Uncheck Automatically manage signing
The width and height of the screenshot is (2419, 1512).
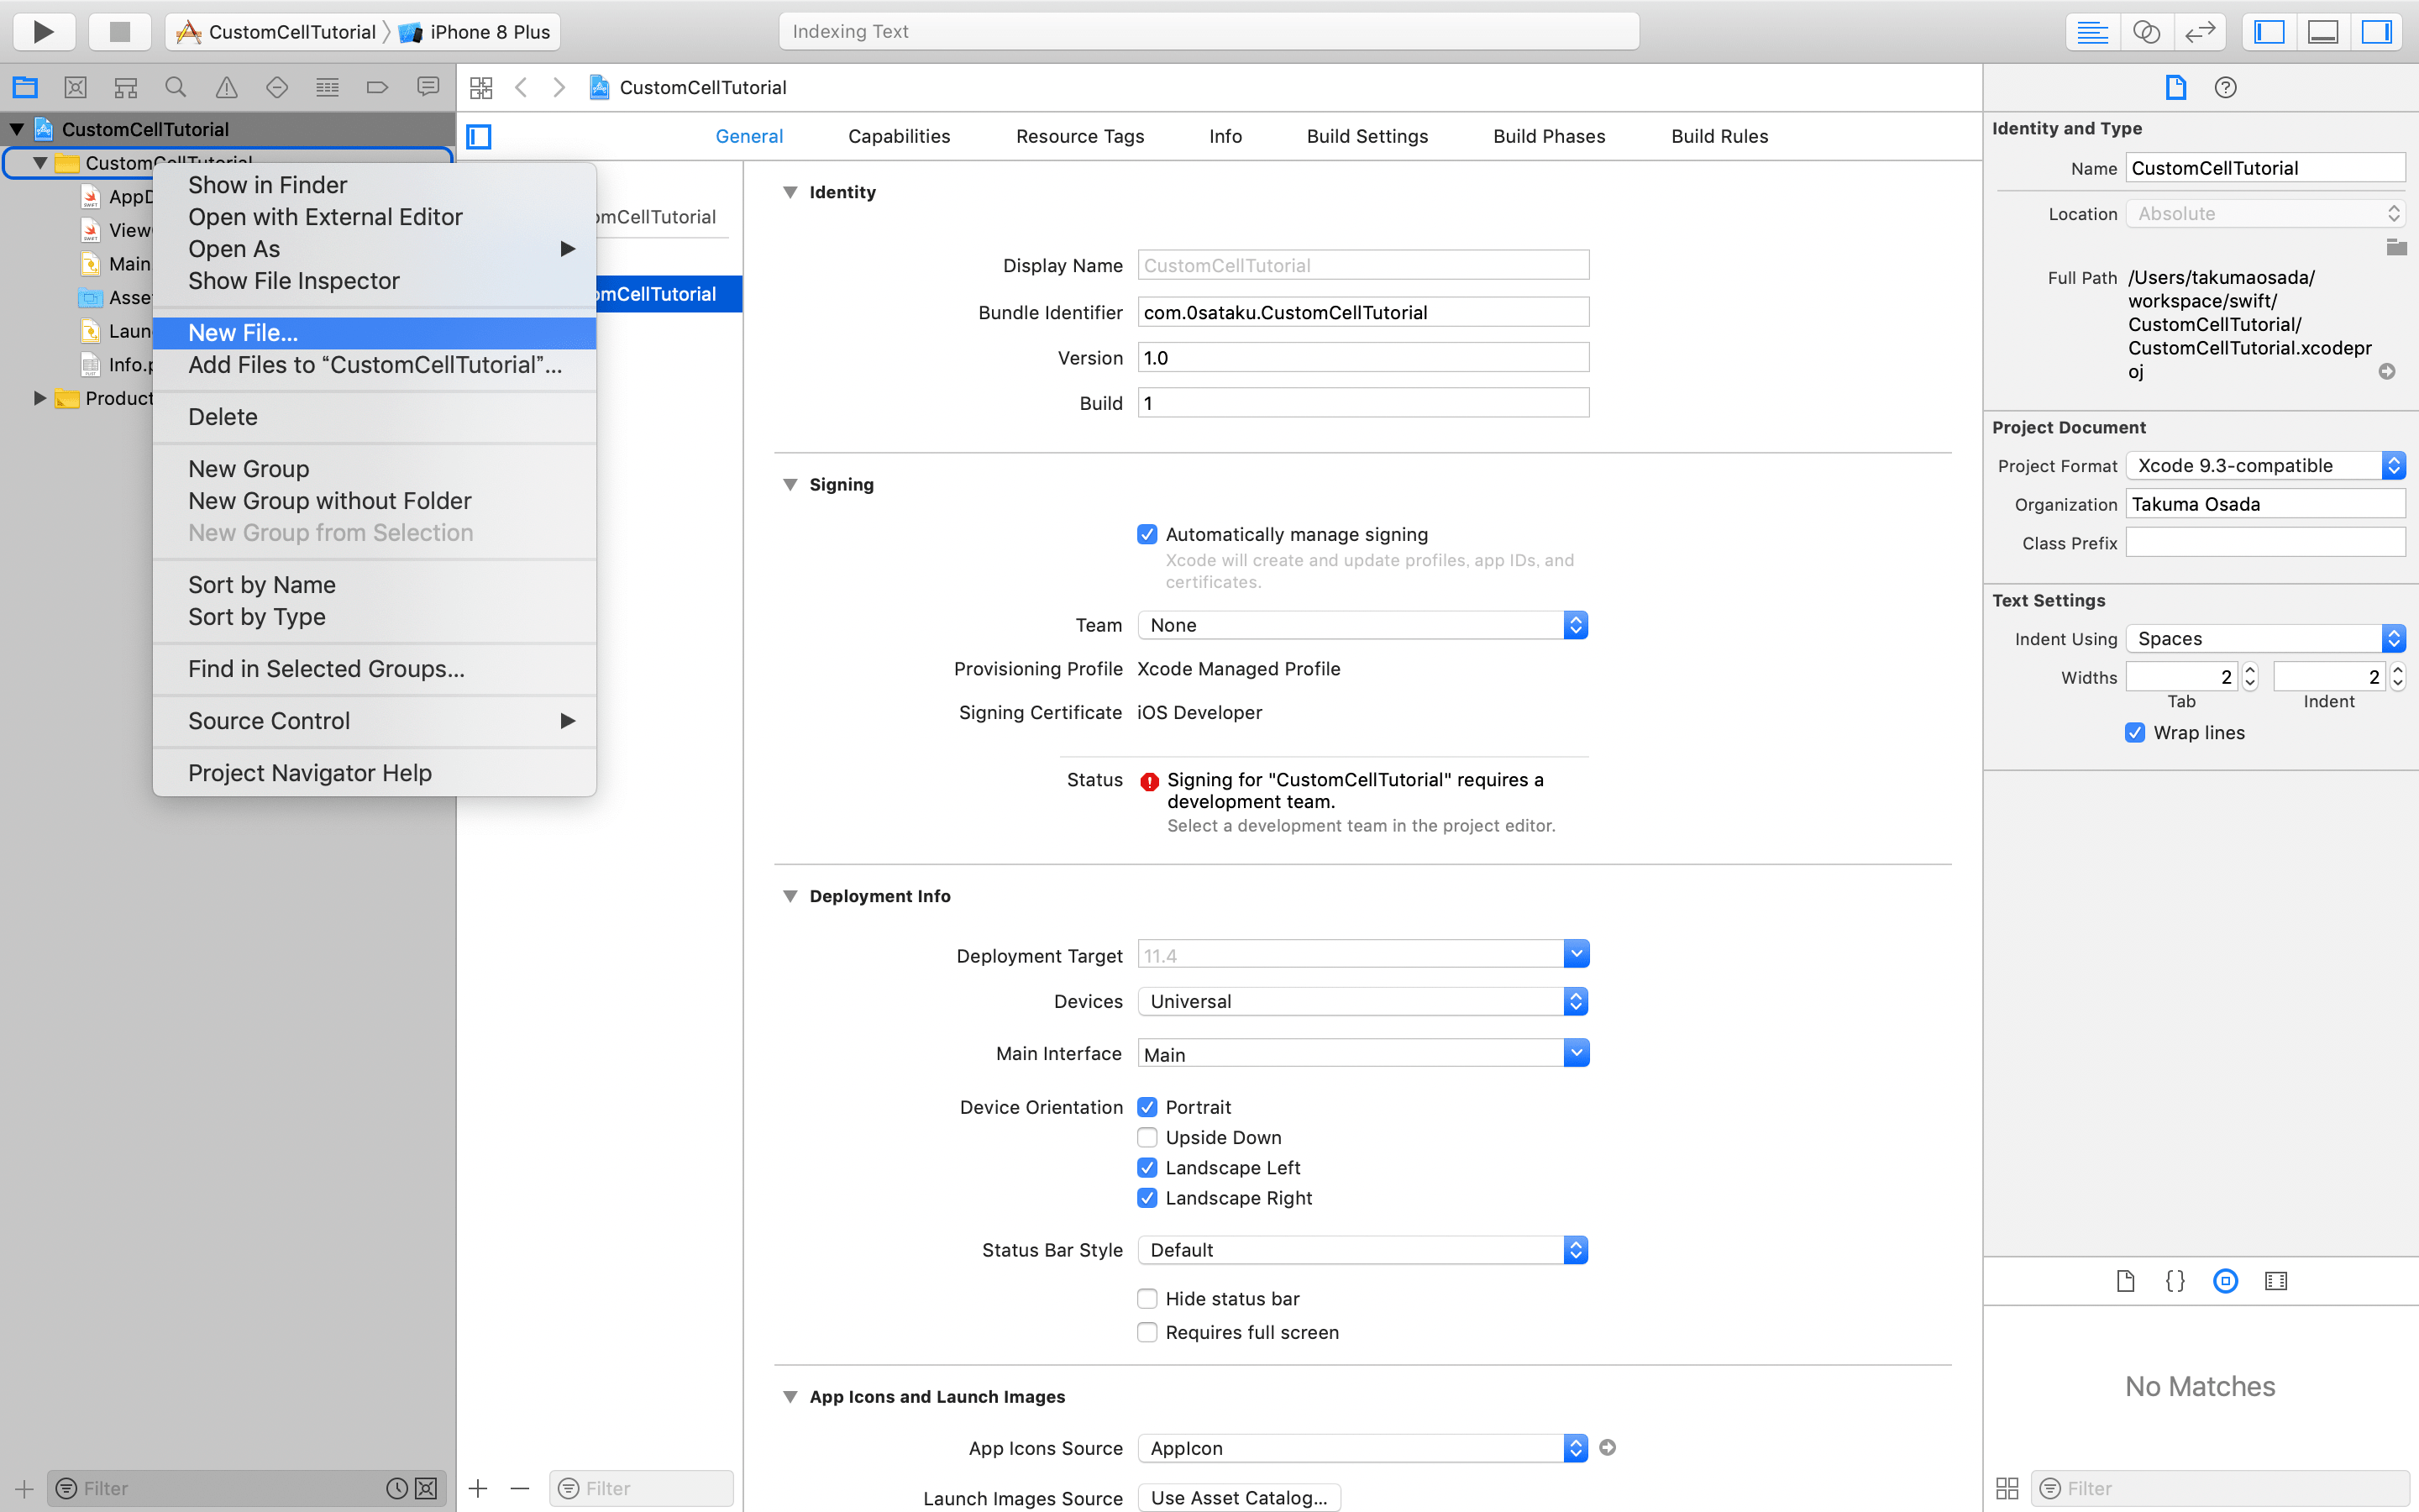coord(1147,534)
